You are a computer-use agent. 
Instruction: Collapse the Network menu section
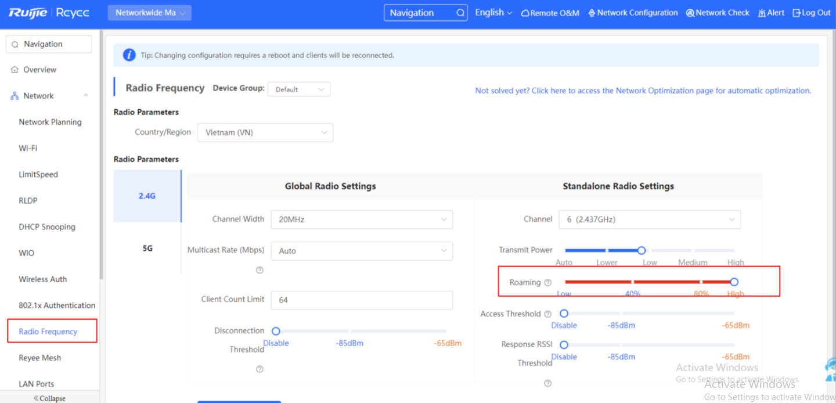[85, 96]
